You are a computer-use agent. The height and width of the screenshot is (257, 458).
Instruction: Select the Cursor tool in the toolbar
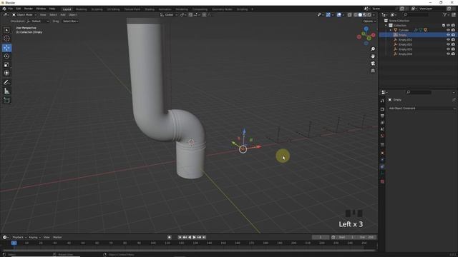(x=6, y=38)
